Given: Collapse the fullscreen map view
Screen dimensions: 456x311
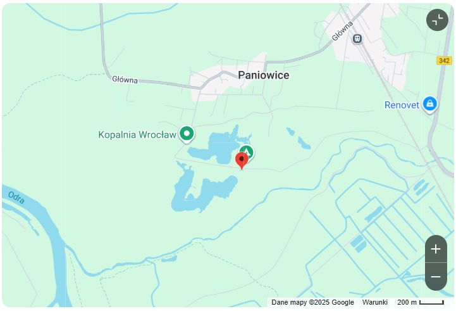Looking at the screenshot, I should [437, 20].
